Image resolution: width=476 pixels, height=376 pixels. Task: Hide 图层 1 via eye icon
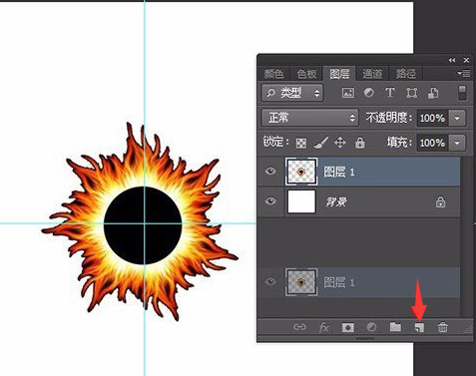pyautogui.click(x=270, y=172)
